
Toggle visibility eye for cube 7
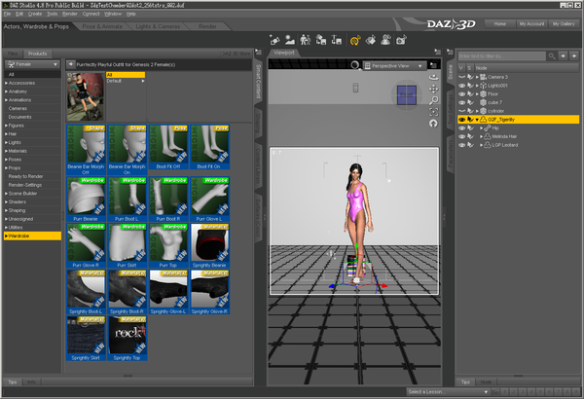[461, 102]
